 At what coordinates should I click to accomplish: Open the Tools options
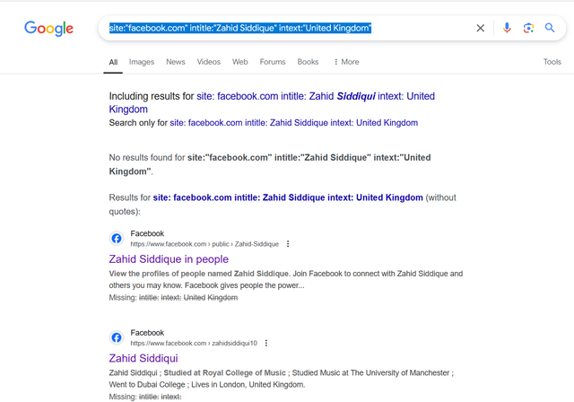coord(552,62)
